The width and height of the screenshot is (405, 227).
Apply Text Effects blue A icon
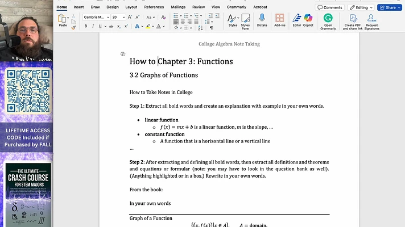point(137,26)
